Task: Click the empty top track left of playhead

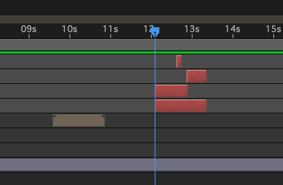Action: pyautogui.click(x=78, y=61)
